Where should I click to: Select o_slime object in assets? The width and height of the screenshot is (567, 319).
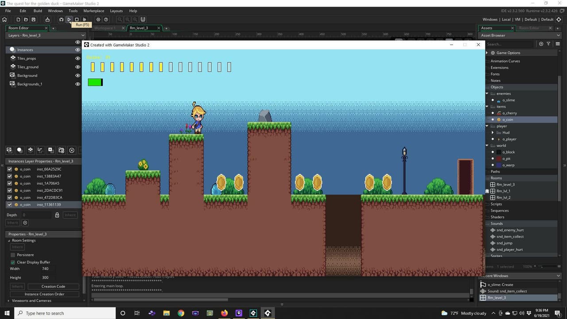tap(509, 100)
